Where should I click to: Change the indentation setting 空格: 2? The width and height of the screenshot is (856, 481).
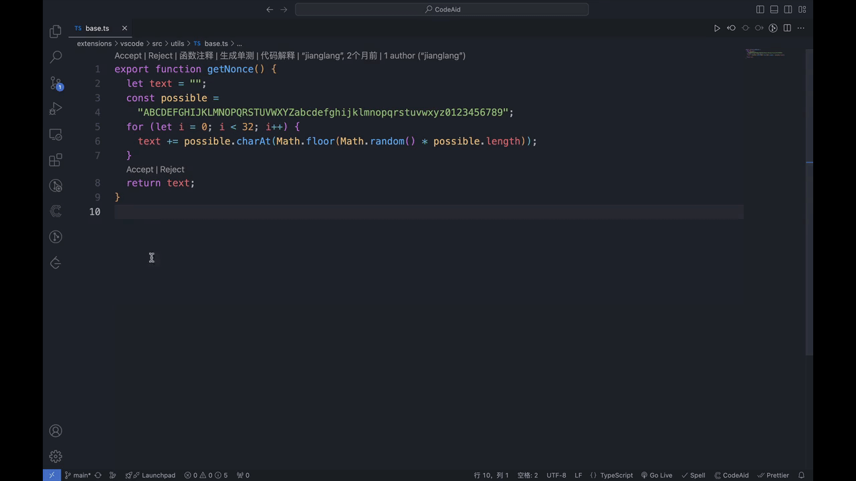528,475
